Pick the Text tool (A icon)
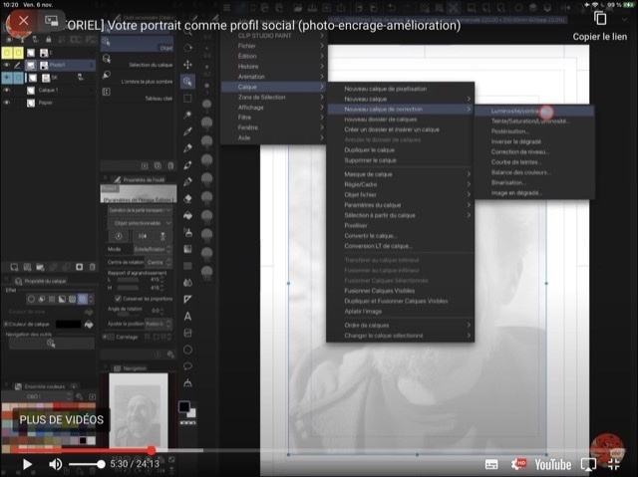 pos(187,316)
